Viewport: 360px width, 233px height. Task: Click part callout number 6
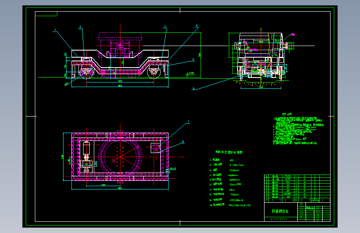pyautogui.click(x=193, y=88)
